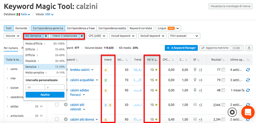Click location pin SERP feature for brekka calzini

(x=195, y=70)
